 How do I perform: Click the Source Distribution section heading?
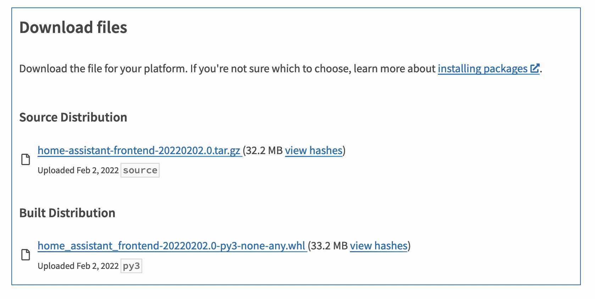[73, 117]
